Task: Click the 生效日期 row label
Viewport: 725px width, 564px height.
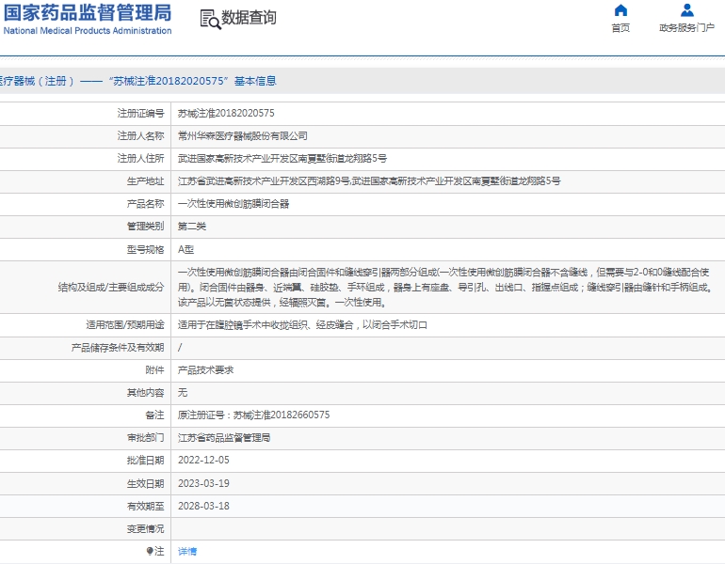Action: pyautogui.click(x=146, y=484)
